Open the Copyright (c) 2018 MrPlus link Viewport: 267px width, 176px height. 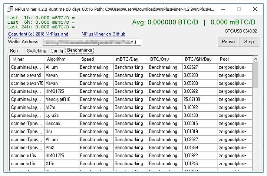pyautogui.click(x=38, y=34)
